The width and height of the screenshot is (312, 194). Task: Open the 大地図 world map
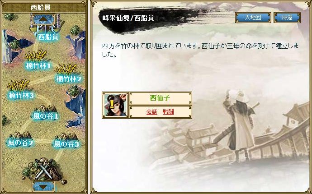[x=253, y=18]
